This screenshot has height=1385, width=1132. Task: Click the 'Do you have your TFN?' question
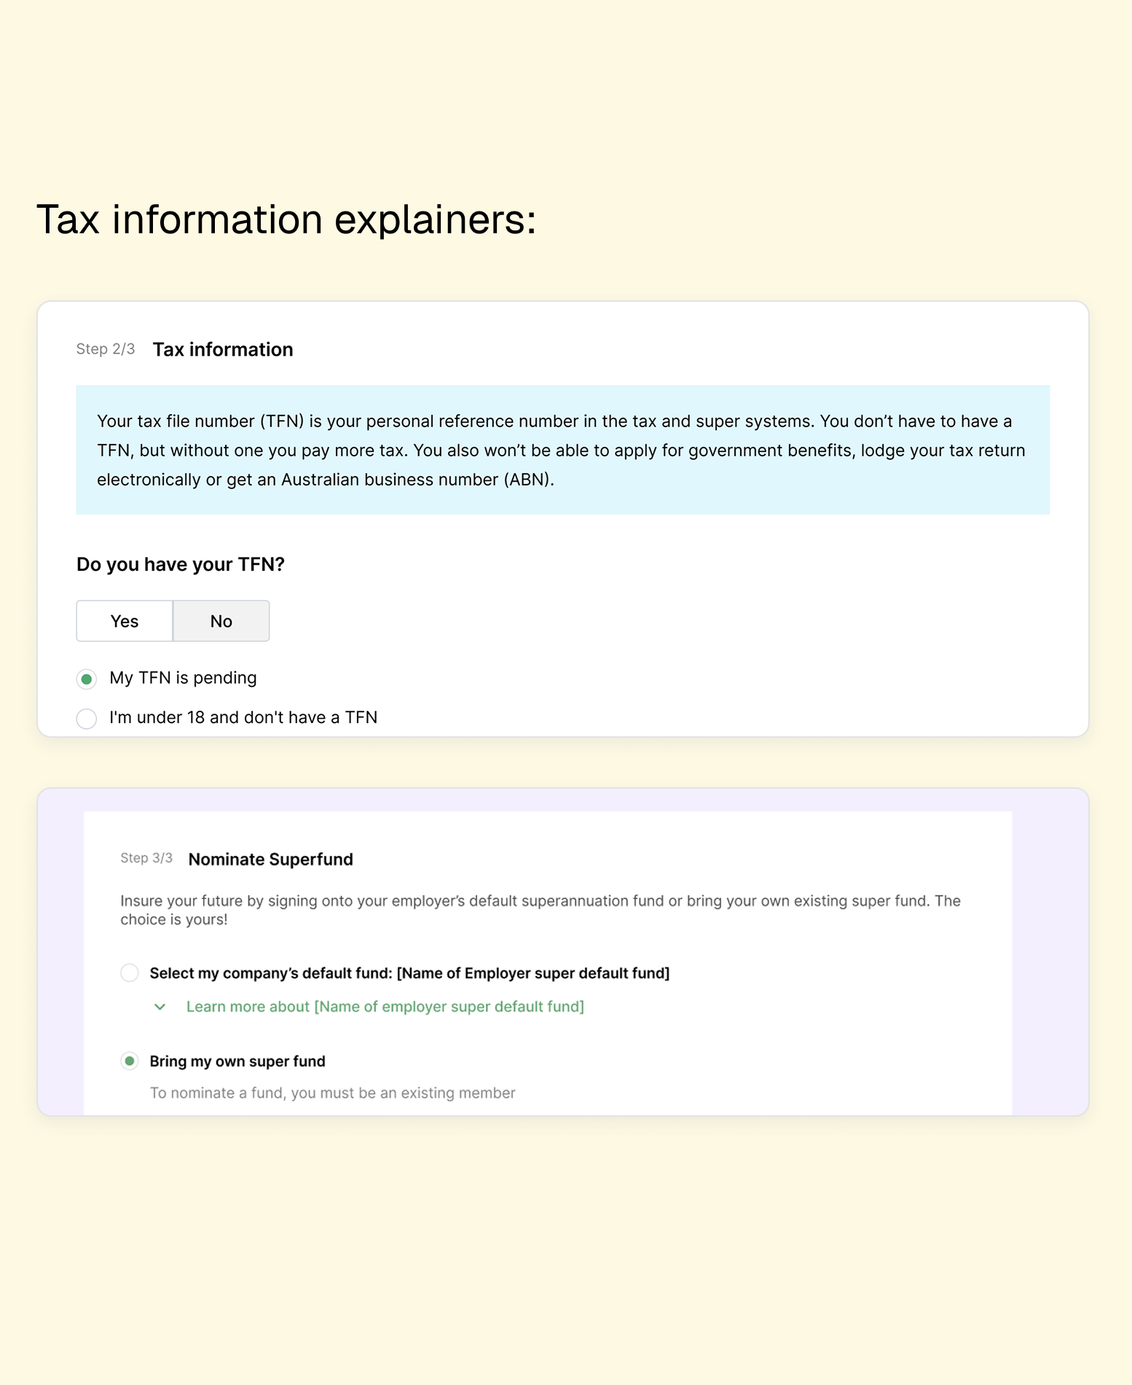[181, 564]
